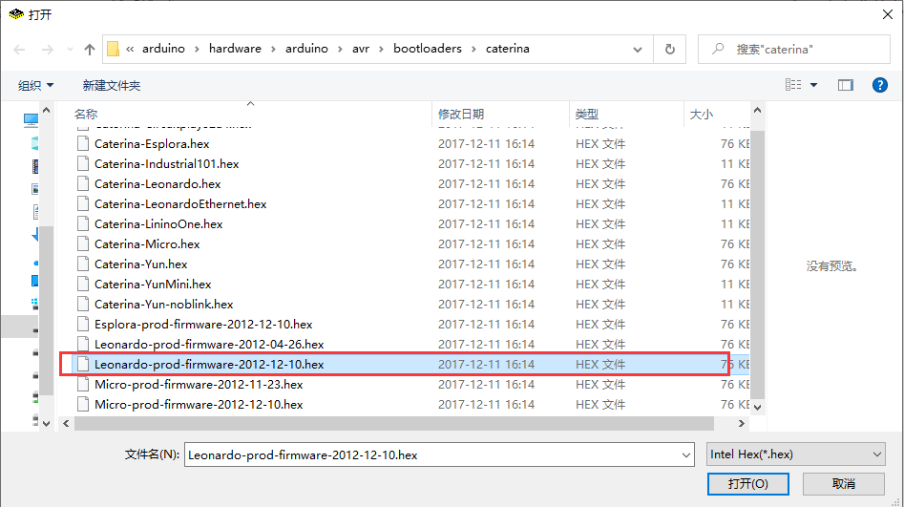Click file name Esplora-prod-firmware-2012-12-10.hex
This screenshot has width=904, height=507.
tap(203, 325)
